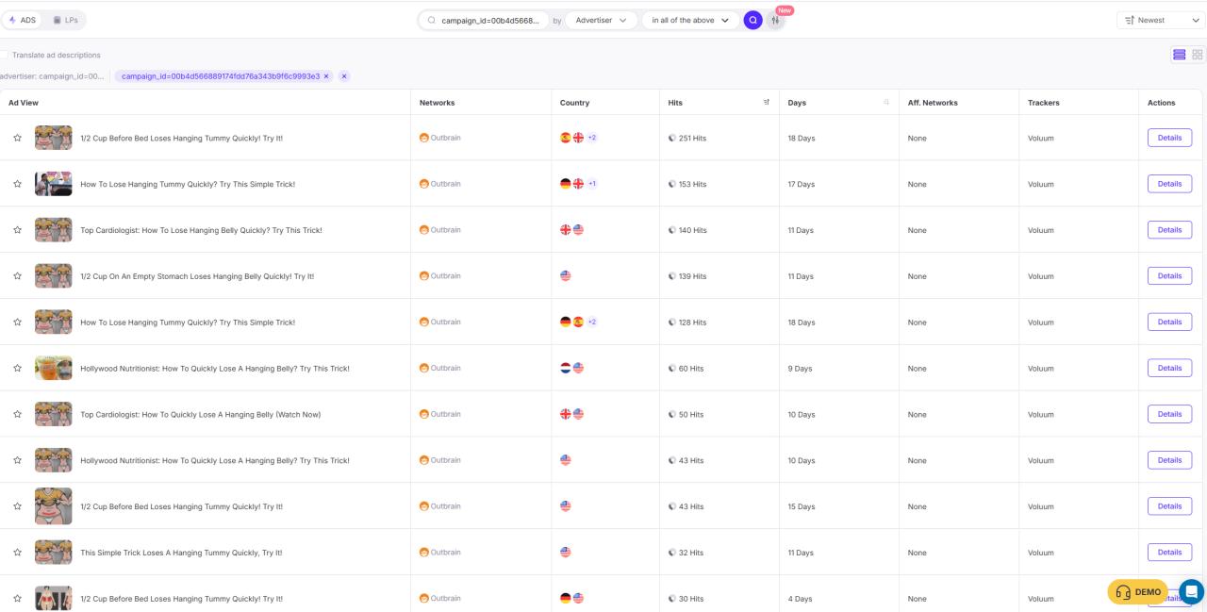Viewport: 1207px width, 612px height.
Task: Switch to grid view layout
Action: (x=1198, y=55)
